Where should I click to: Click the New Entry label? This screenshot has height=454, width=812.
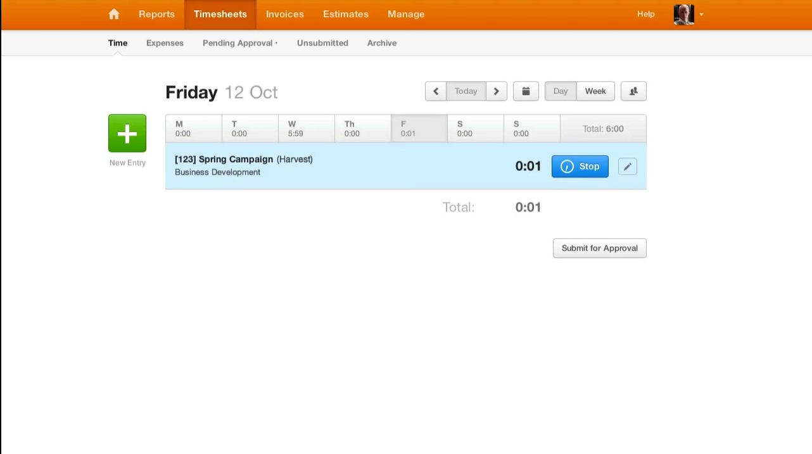127,163
